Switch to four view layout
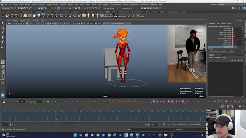 click(3, 67)
